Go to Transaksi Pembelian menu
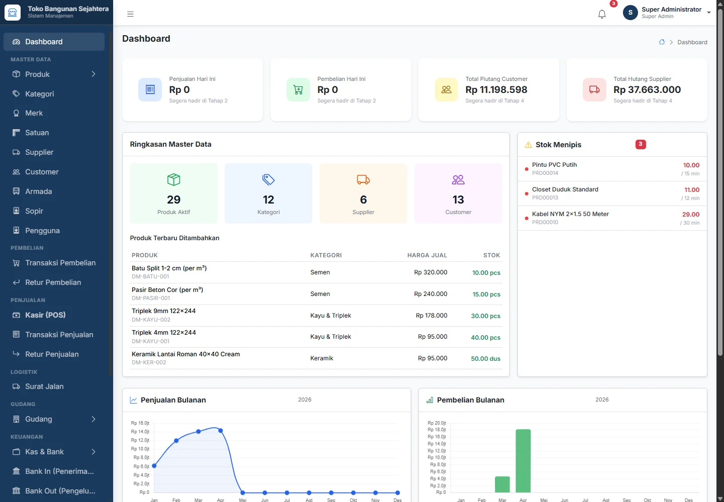Screen dimensions: 724x502 point(54,263)
